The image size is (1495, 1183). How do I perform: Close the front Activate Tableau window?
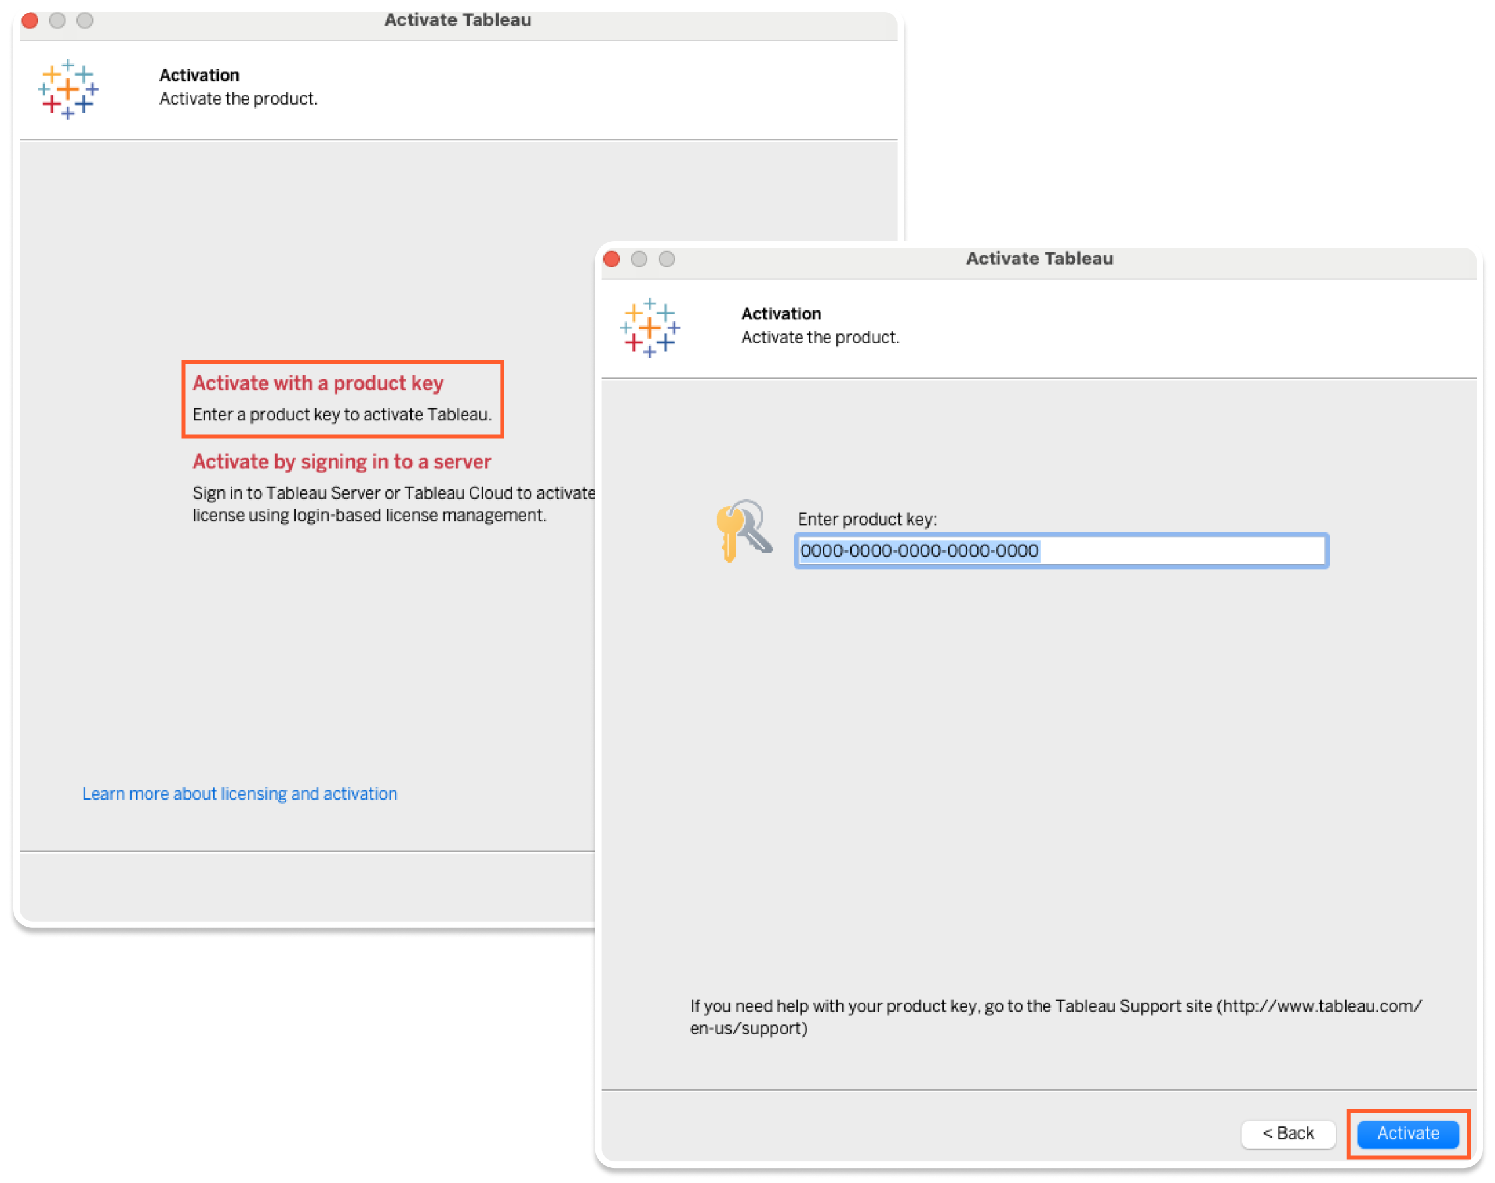611,259
